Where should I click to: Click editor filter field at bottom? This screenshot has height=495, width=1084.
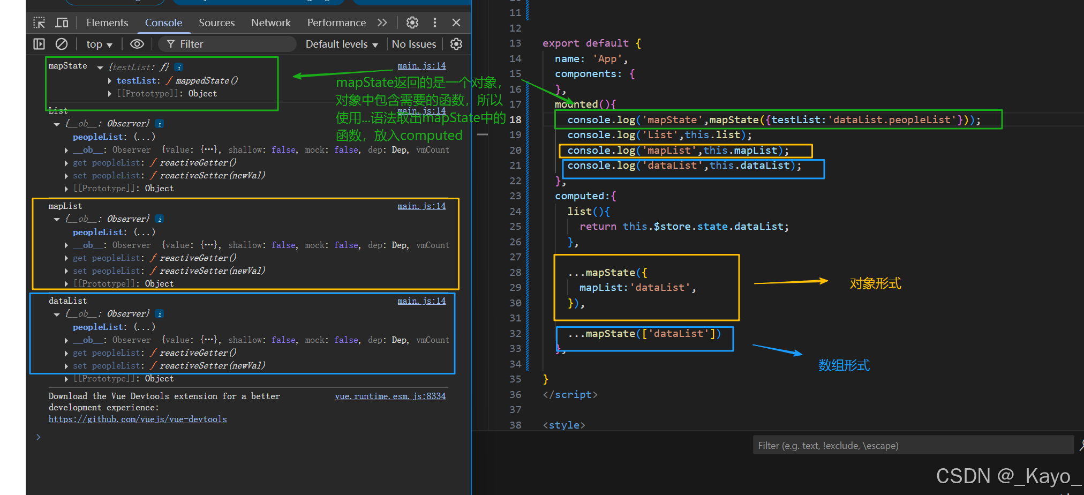(913, 445)
